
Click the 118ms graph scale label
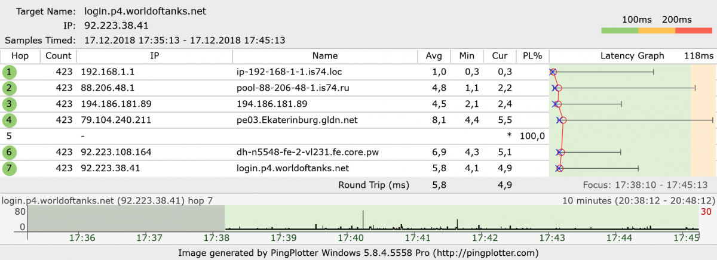point(698,56)
